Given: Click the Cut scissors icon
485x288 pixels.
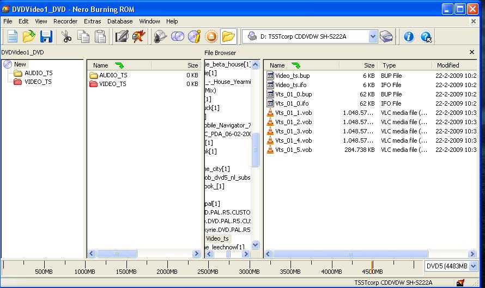Looking at the screenshot, I should [x=66, y=36].
